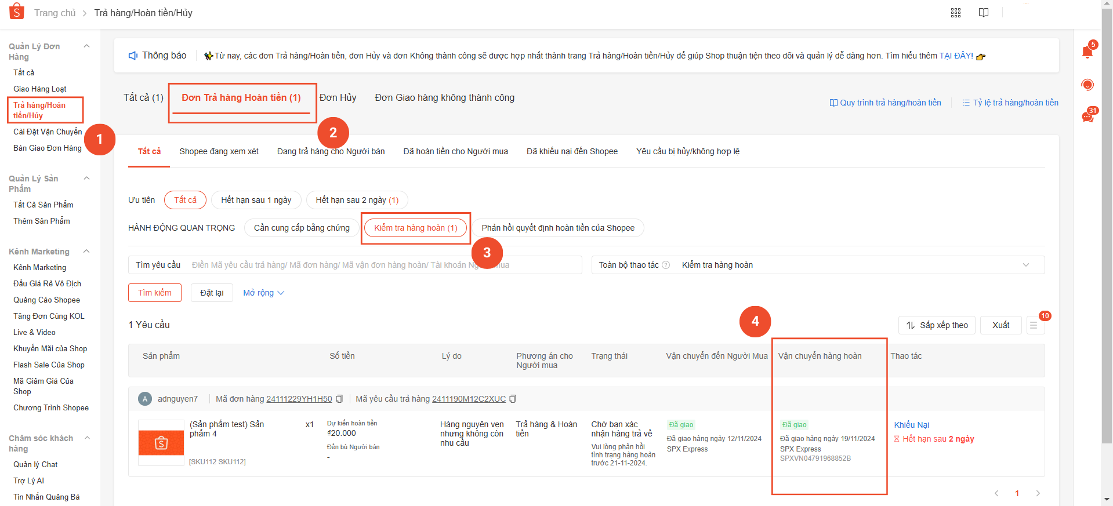Open the column list settings icon

pyautogui.click(x=1034, y=325)
